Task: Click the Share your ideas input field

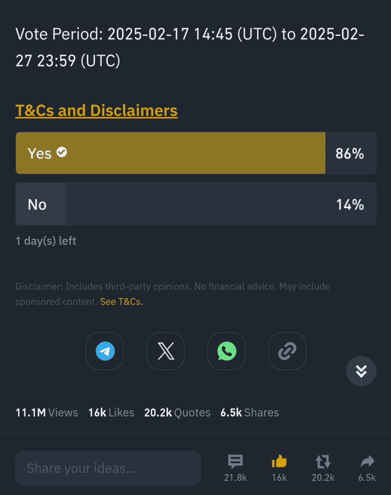Action: point(108,468)
